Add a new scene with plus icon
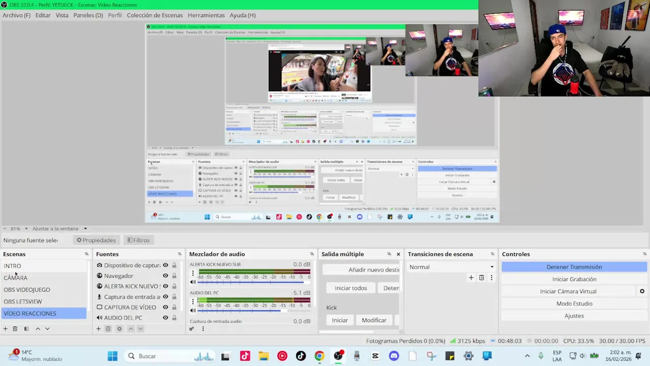This screenshot has height=366, width=650. pyautogui.click(x=6, y=329)
